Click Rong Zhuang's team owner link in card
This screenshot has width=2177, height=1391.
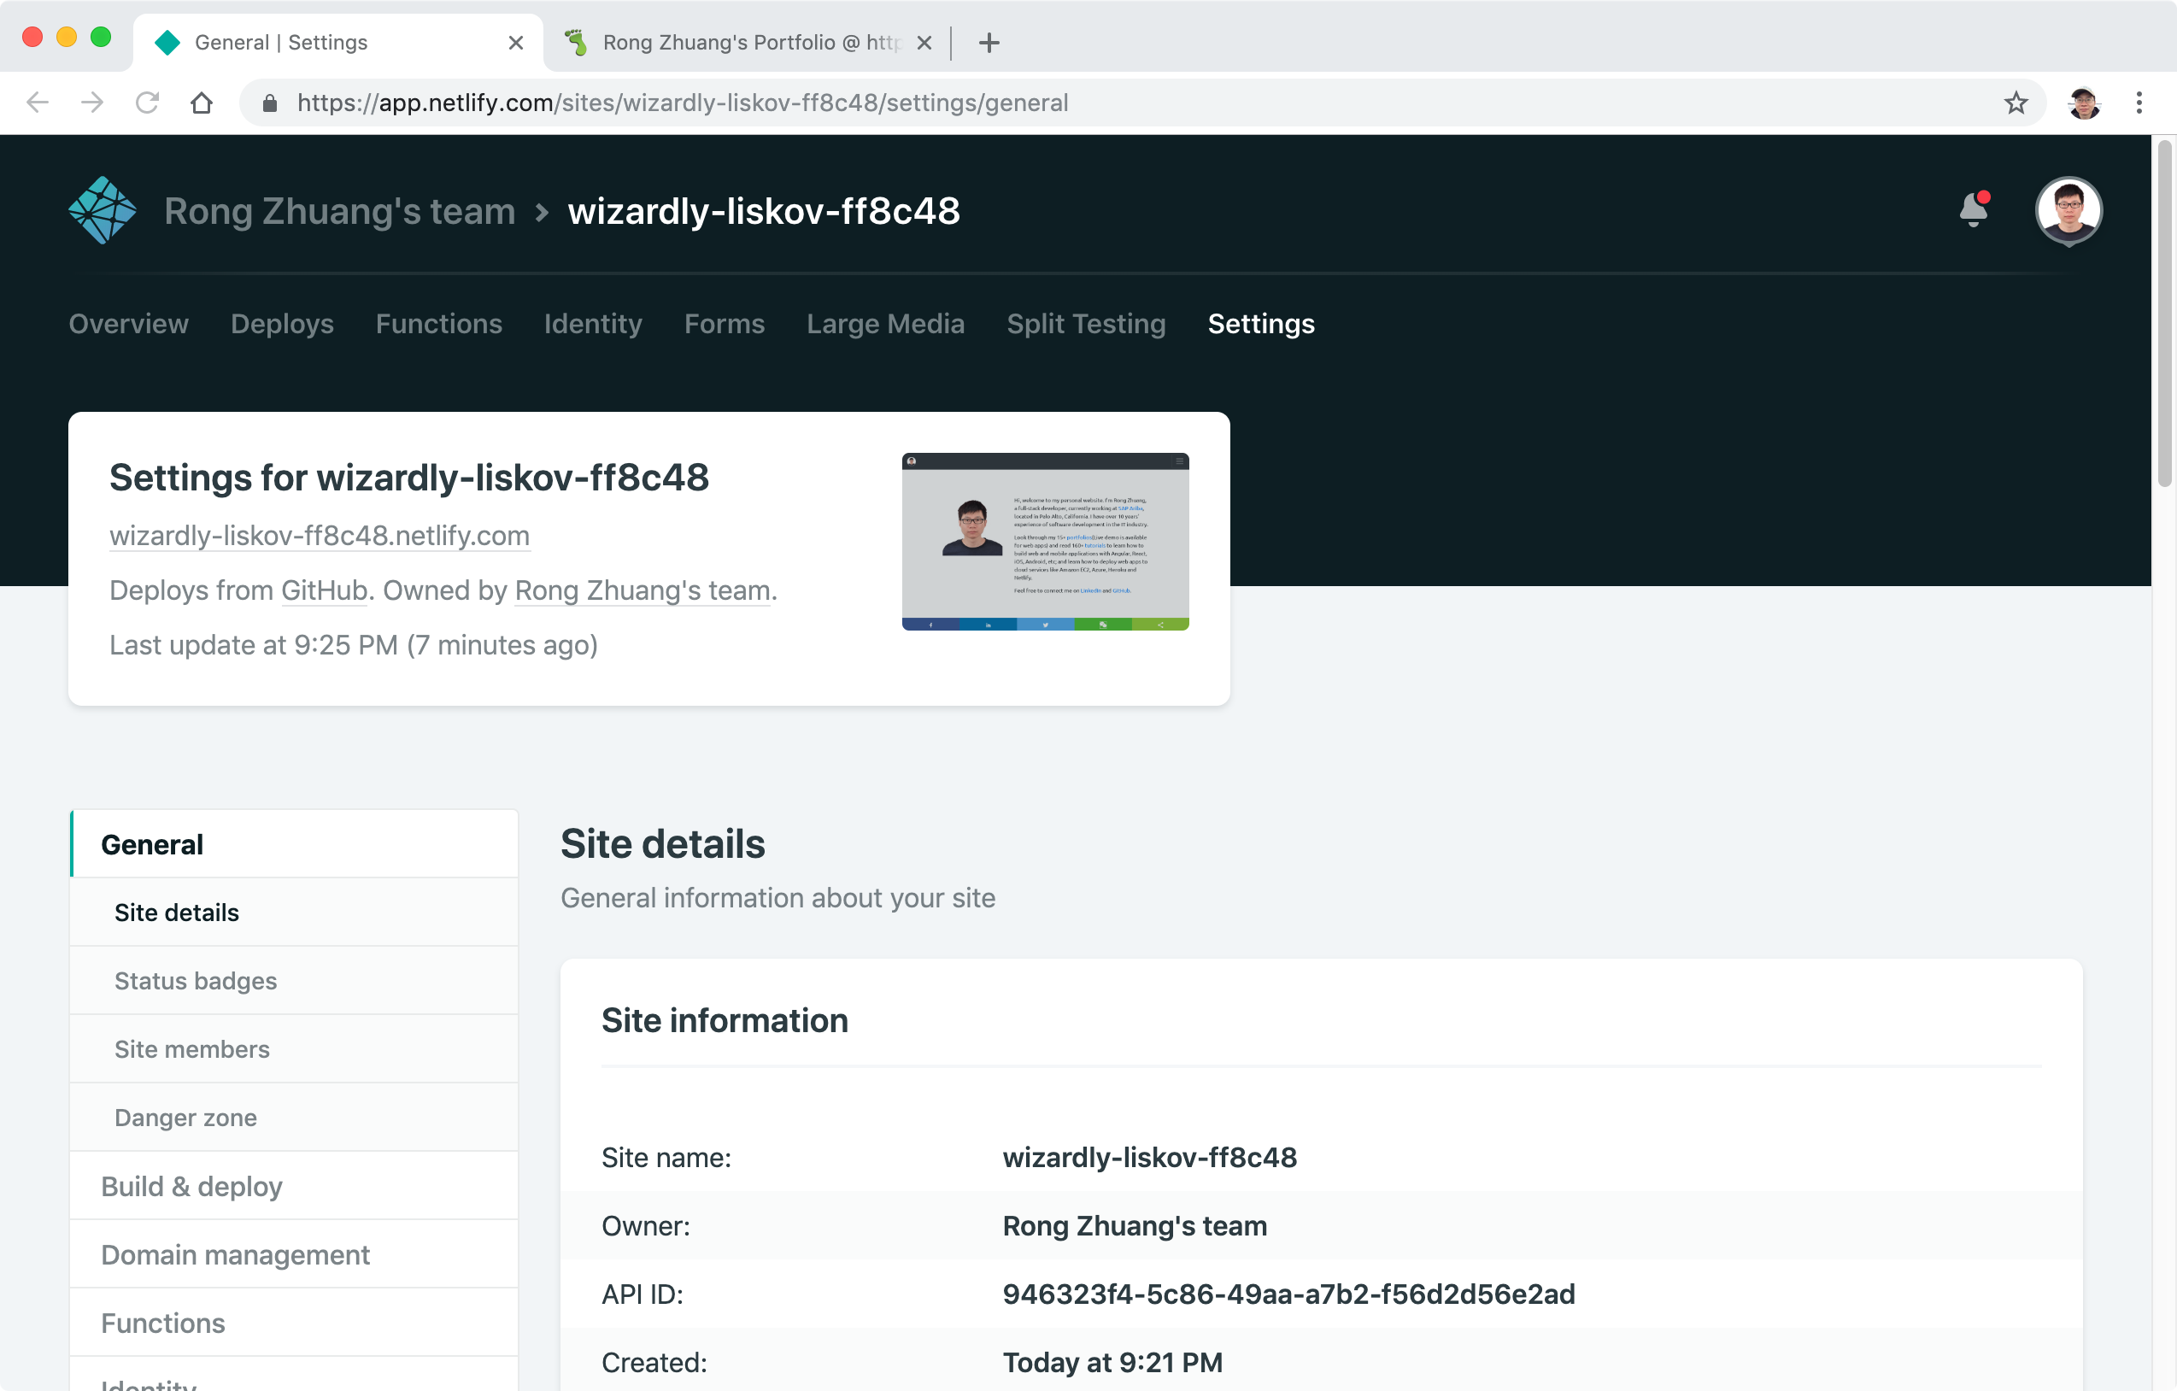coord(643,590)
